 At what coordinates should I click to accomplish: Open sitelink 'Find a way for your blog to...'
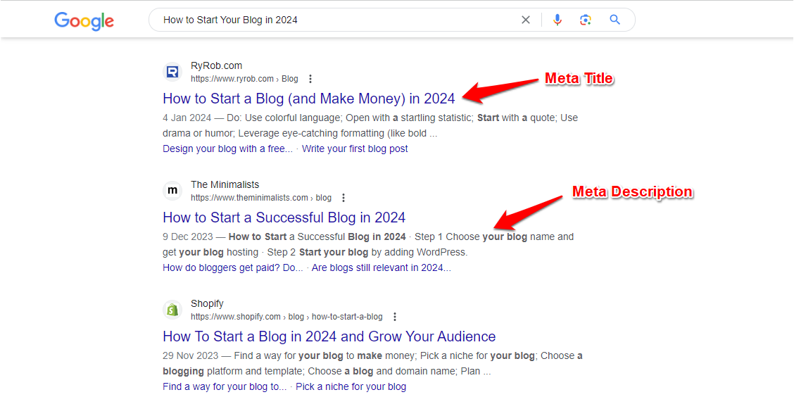225,386
